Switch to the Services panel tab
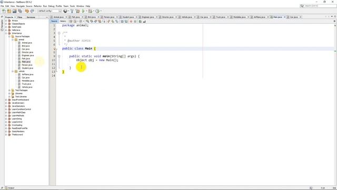This screenshot has width=337, height=190. [31, 17]
